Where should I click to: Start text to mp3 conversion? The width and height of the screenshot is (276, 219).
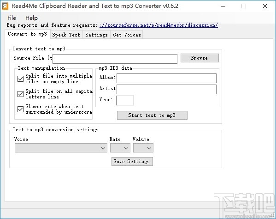tap(152, 115)
